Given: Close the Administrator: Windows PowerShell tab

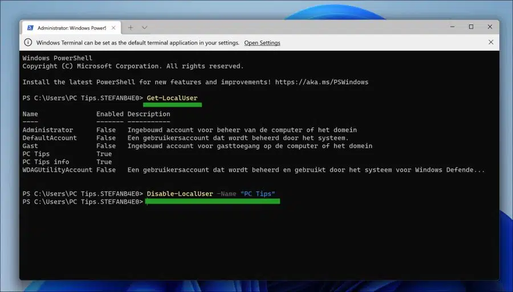Looking at the screenshot, I should pyautogui.click(x=113, y=28).
